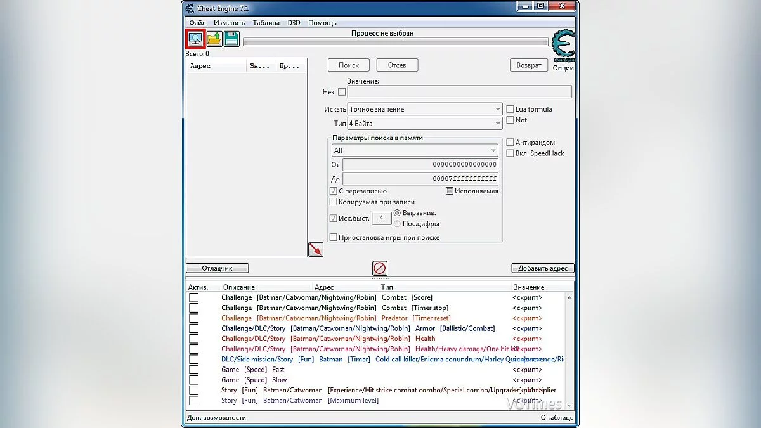This screenshot has width=761, height=428.
Task: Open the Тип value type dropdown
Action: point(425,124)
